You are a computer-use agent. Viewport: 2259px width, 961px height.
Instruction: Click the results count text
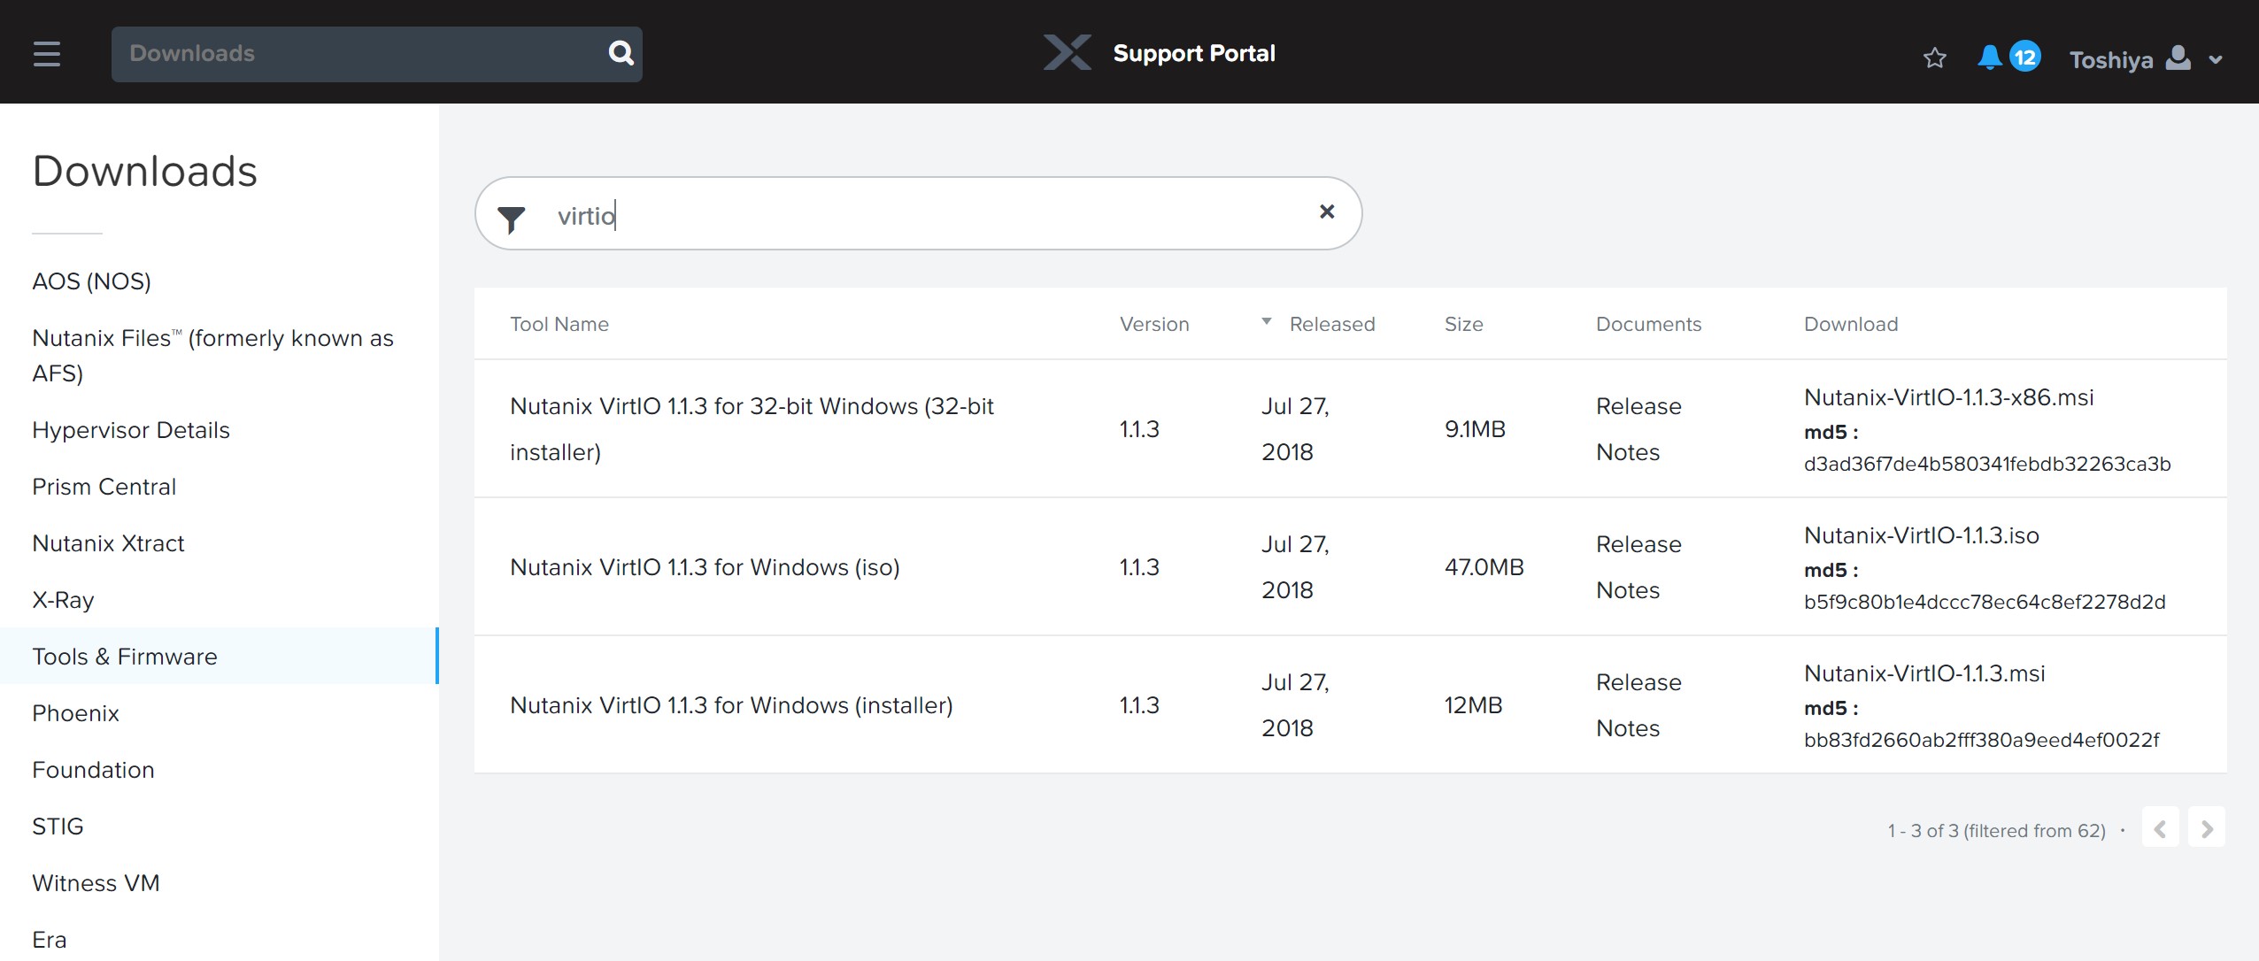tap(1996, 831)
